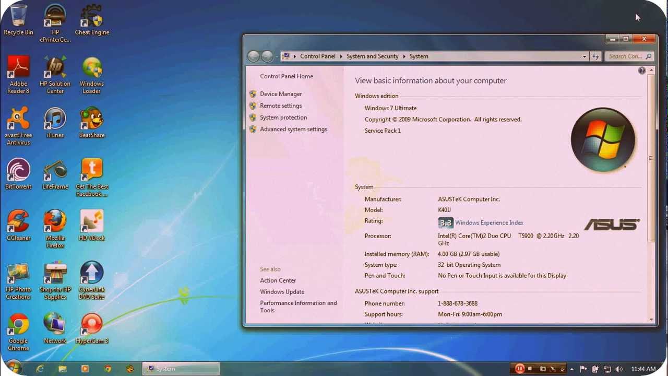Click the 11:44 AM clock
The image size is (668, 376).
(643, 369)
